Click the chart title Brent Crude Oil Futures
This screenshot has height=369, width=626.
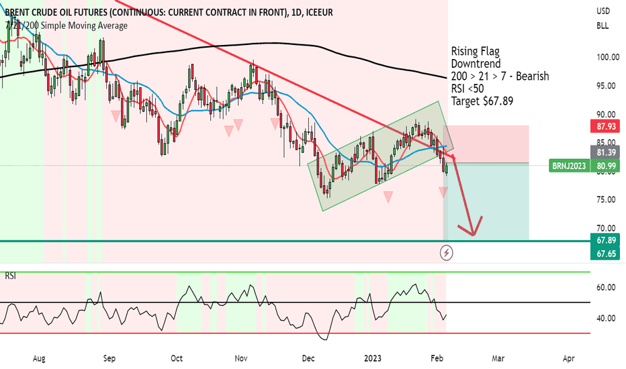(169, 12)
